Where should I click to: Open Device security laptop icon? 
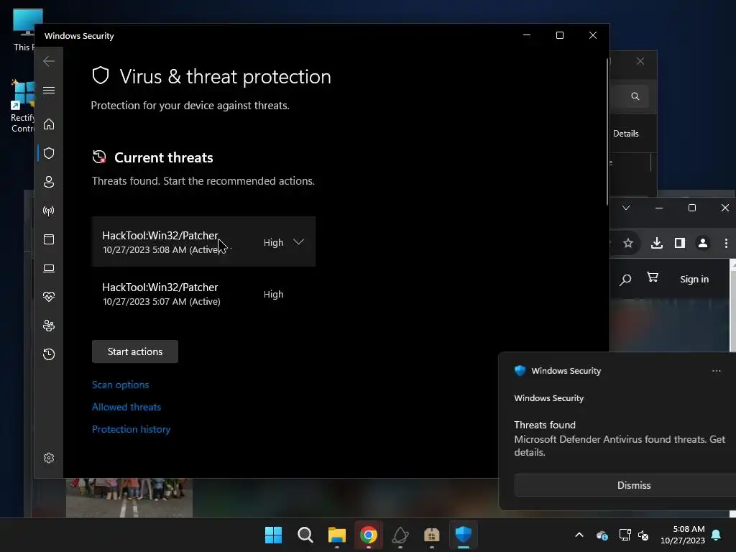(x=49, y=268)
